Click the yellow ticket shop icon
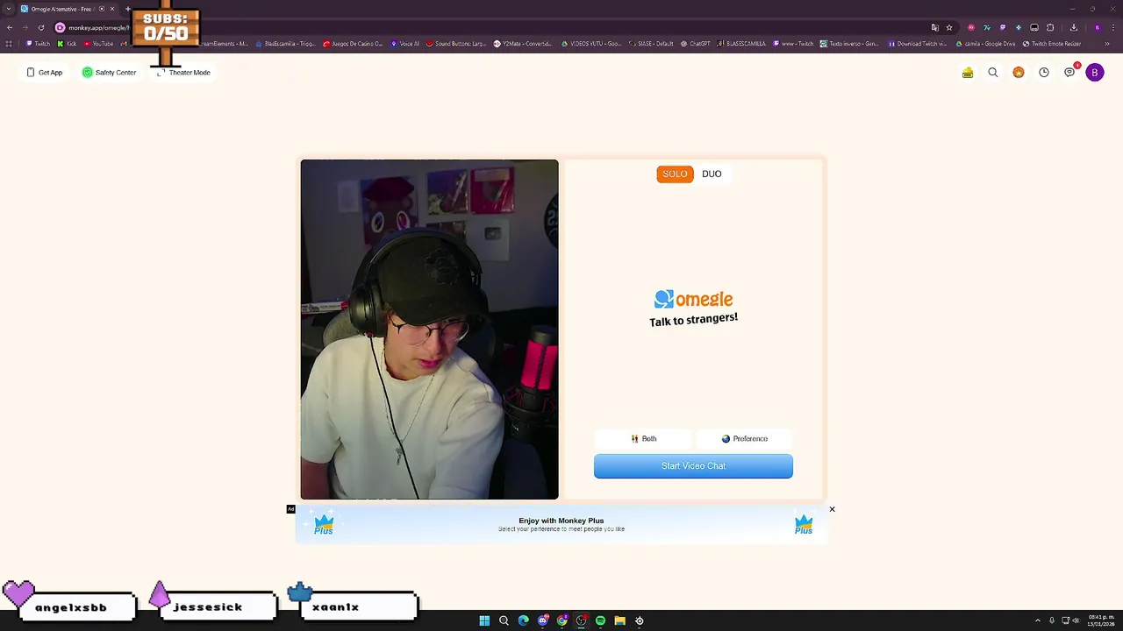This screenshot has height=631, width=1123. point(968,73)
